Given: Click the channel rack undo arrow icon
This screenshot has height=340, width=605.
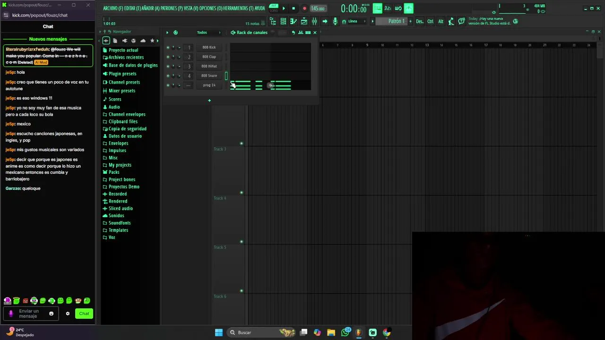Looking at the screenshot, I should click(x=294, y=33).
